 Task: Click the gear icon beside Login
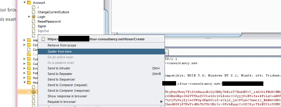coord(34,17)
